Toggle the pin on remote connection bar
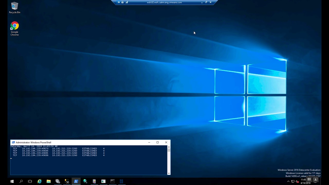329x185 pixels. (118, 2)
